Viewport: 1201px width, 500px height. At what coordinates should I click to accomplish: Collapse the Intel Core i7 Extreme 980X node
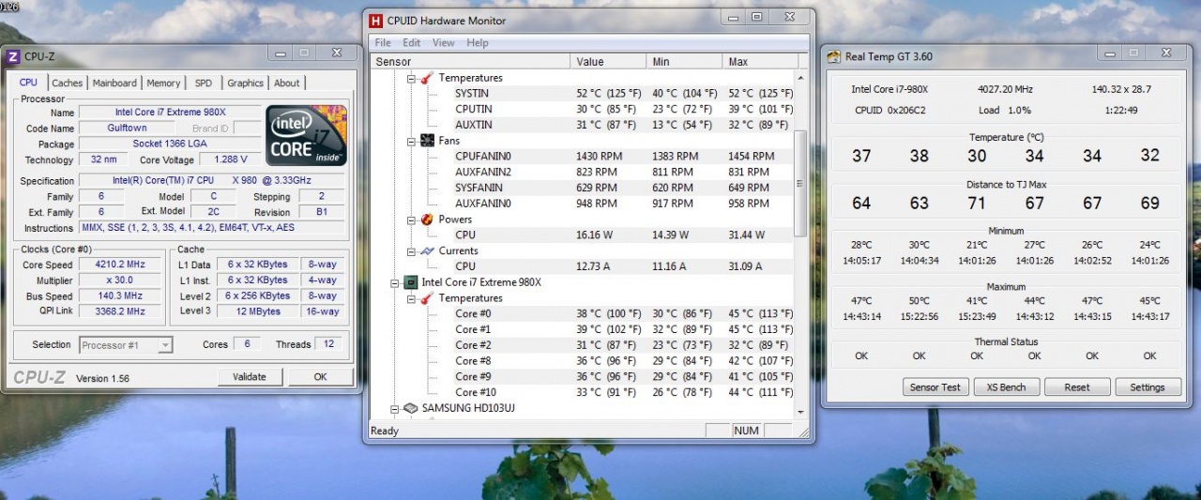point(395,282)
